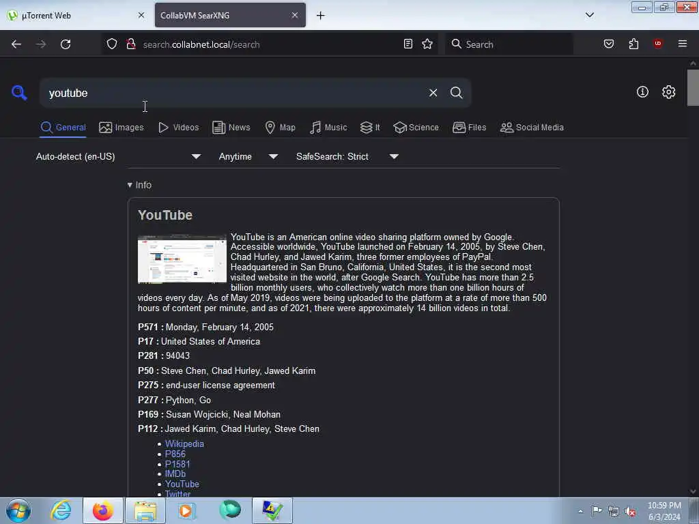699x524 pixels.
Task: Select the General search category
Action: coord(63,128)
